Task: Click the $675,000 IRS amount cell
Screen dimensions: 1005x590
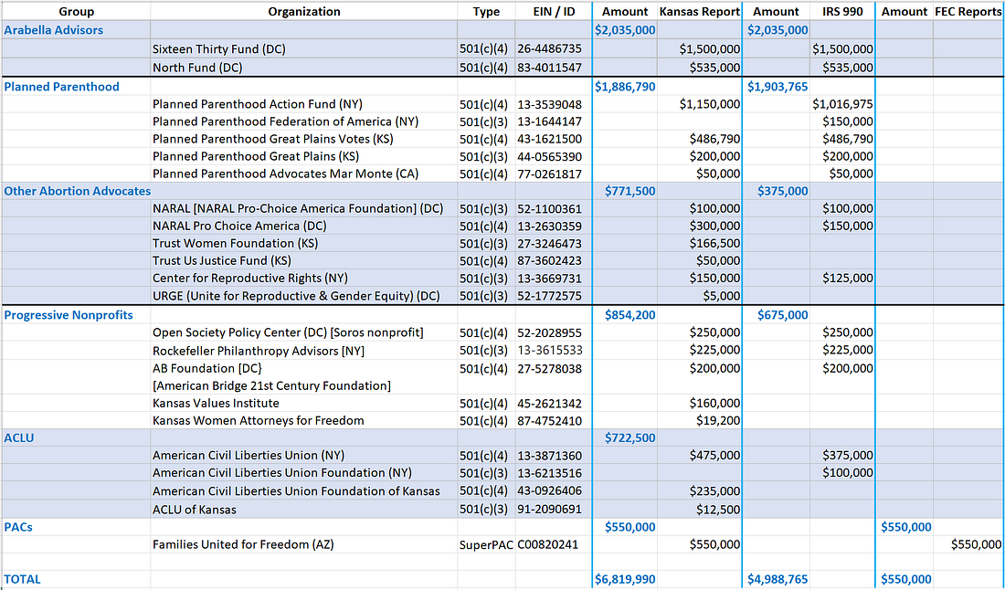Action: (778, 315)
